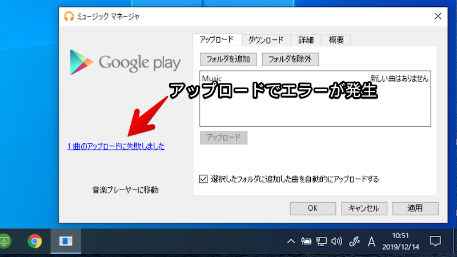Click the battery power tray icon
The image size is (457, 257).
click(306, 242)
